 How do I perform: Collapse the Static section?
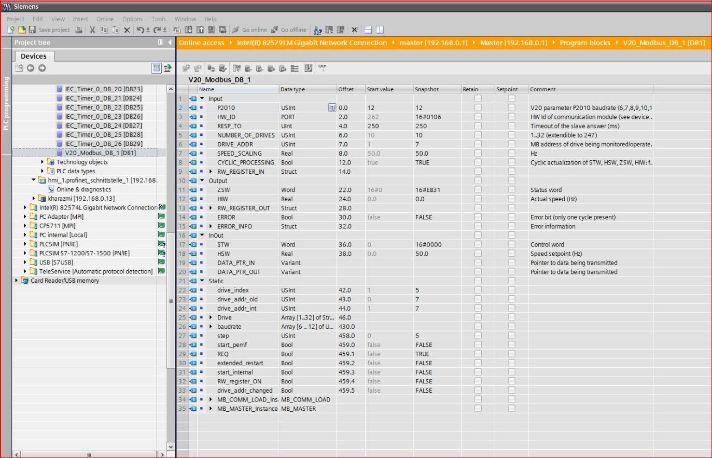202,281
